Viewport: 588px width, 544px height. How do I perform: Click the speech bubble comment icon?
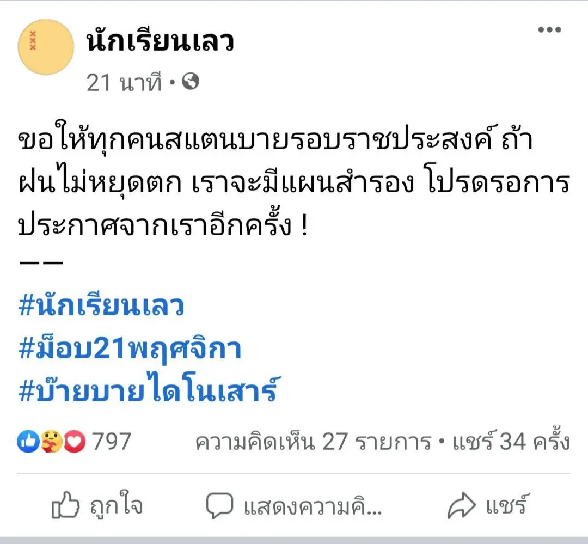click(220, 506)
